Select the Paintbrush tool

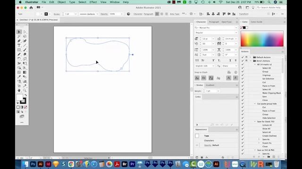(25, 50)
